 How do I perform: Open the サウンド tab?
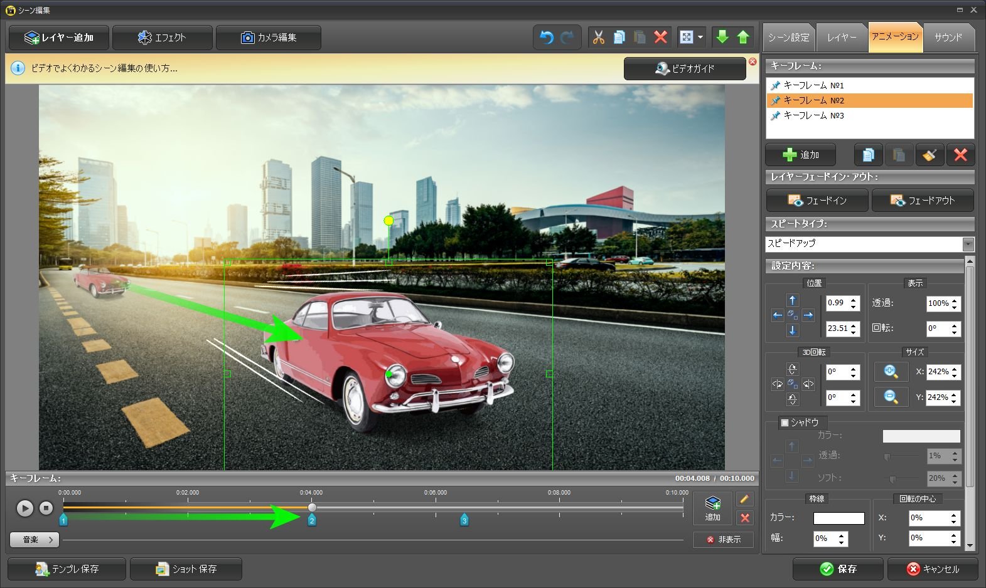(948, 38)
